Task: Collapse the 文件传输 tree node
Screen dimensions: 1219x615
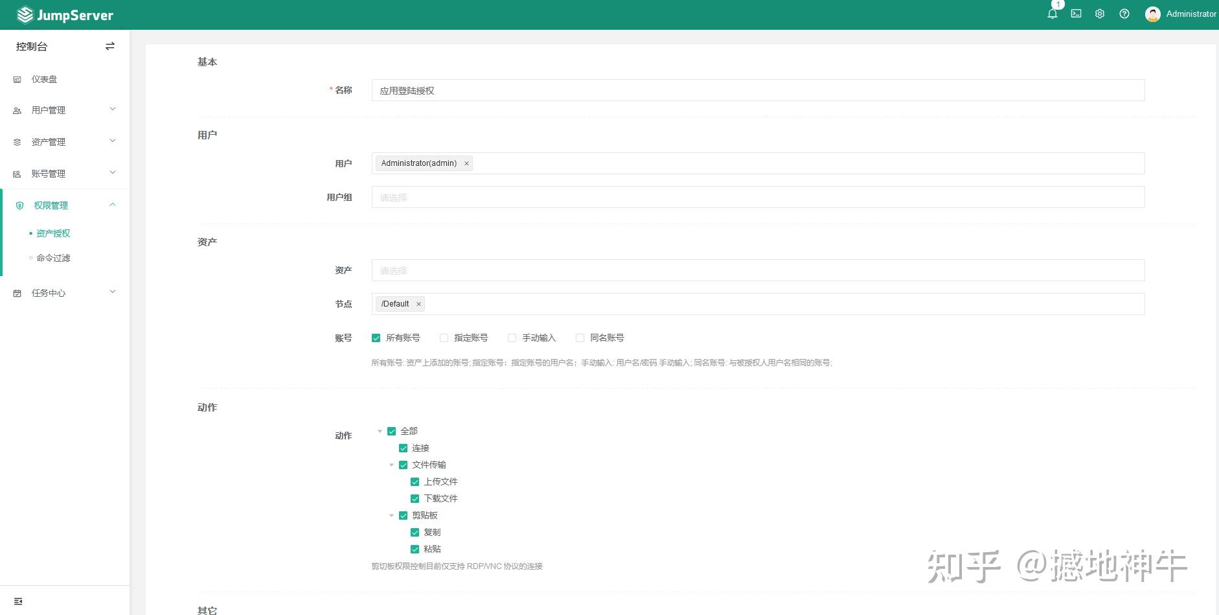Action: pyautogui.click(x=391, y=465)
